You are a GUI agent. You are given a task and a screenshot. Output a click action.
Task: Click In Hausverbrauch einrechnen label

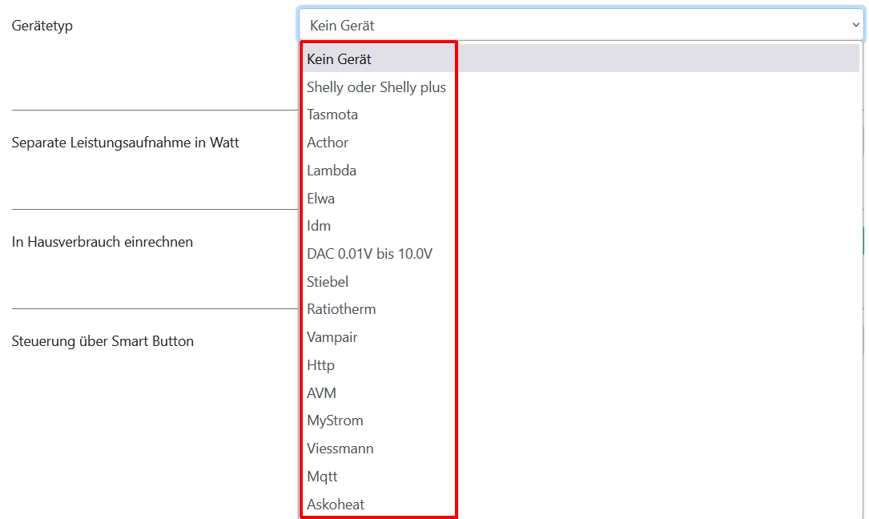[103, 242]
